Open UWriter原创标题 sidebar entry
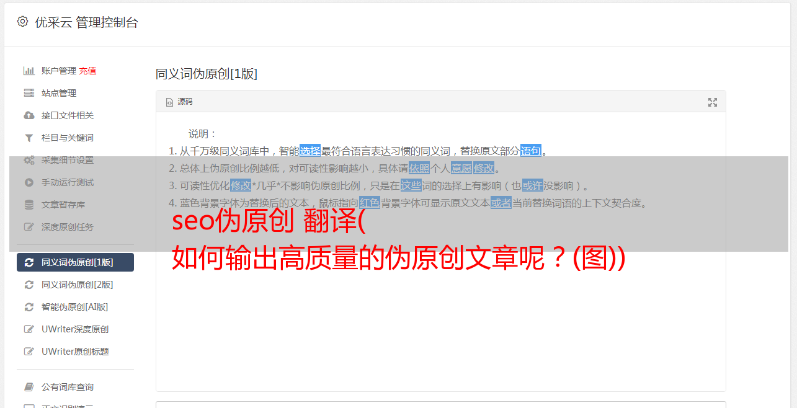The height and width of the screenshot is (408, 797). click(x=75, y=352)
